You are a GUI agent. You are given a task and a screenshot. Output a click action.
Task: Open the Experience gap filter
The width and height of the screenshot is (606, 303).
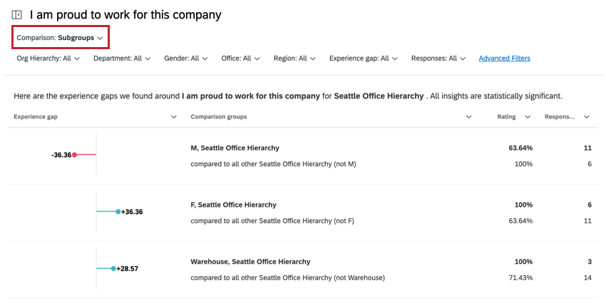click(363, 58)
